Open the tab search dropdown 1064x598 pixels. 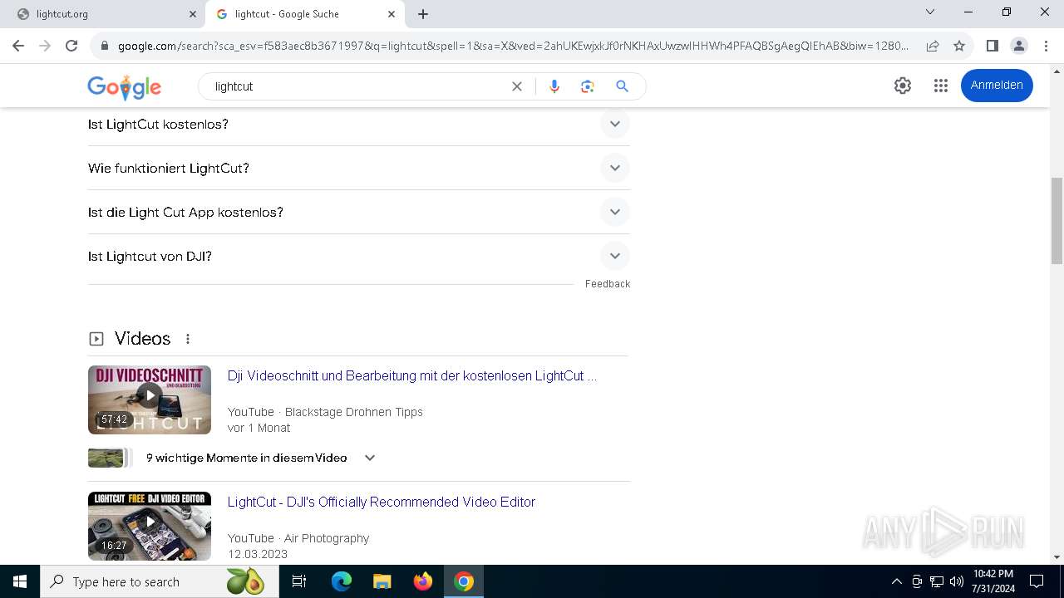pyautogui.click(x=930, y=12)
